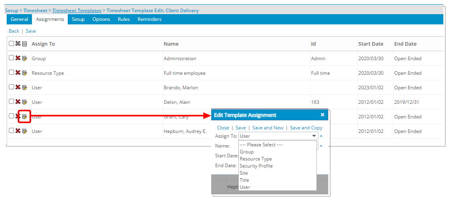
Task: Click the edit icon for Administration row
Action: pos(24,58)
